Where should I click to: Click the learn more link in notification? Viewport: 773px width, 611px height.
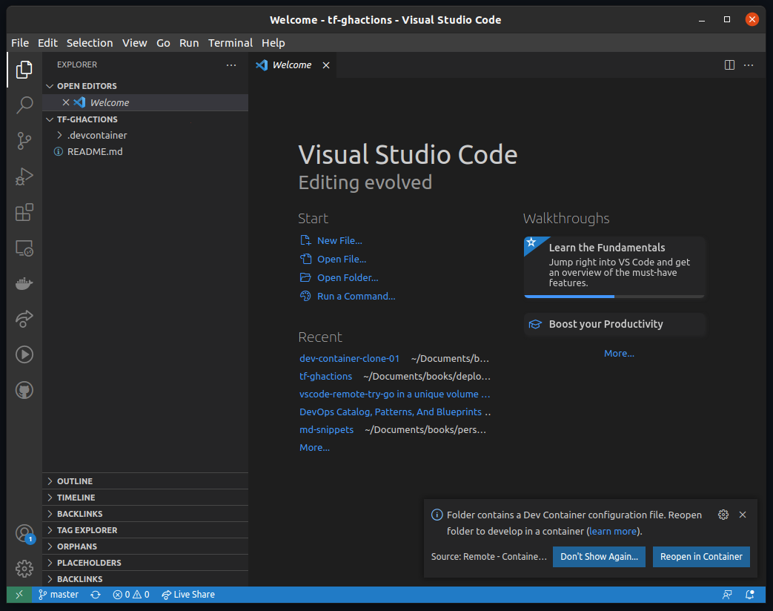[x=613, y=532]
